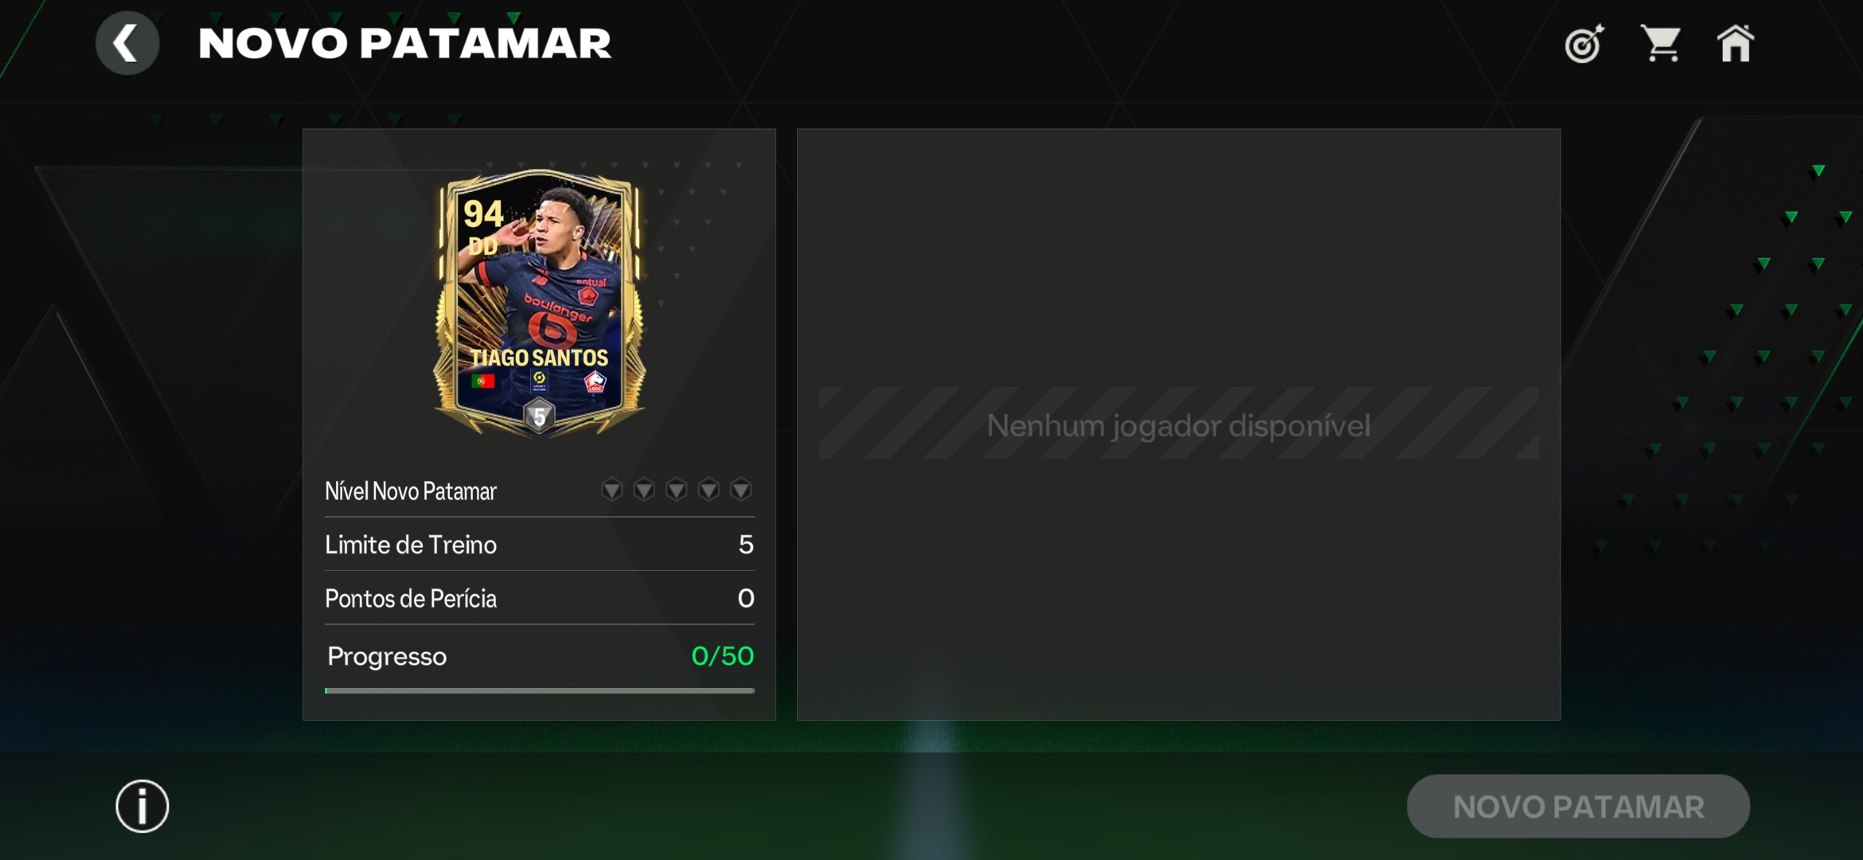Screen dimensions: 1863x860
Task: Tap the Pontos de Perícia row
Action: tap(540, 598)
